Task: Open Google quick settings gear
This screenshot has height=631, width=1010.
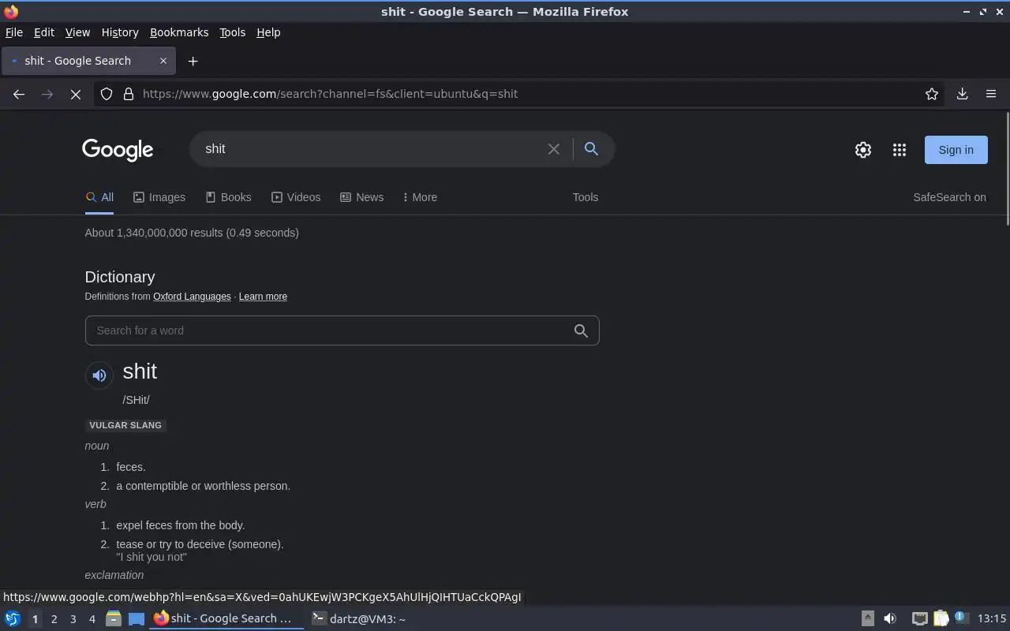Action: [x=863, y=150]
